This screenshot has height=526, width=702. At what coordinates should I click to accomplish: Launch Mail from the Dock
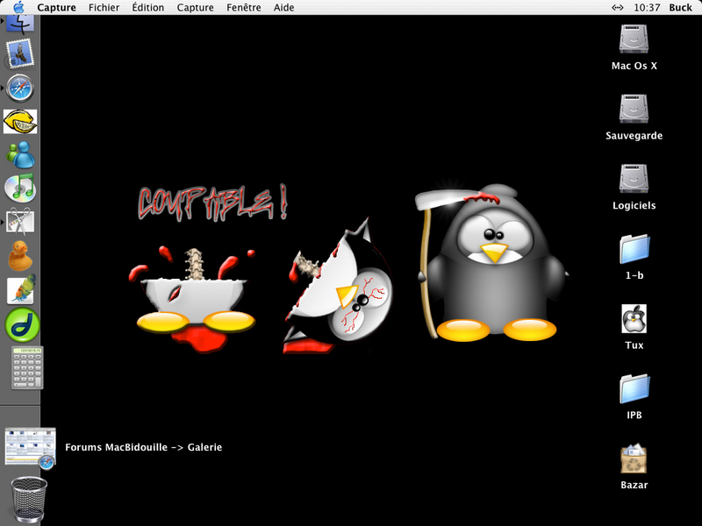tap(19, 54)
